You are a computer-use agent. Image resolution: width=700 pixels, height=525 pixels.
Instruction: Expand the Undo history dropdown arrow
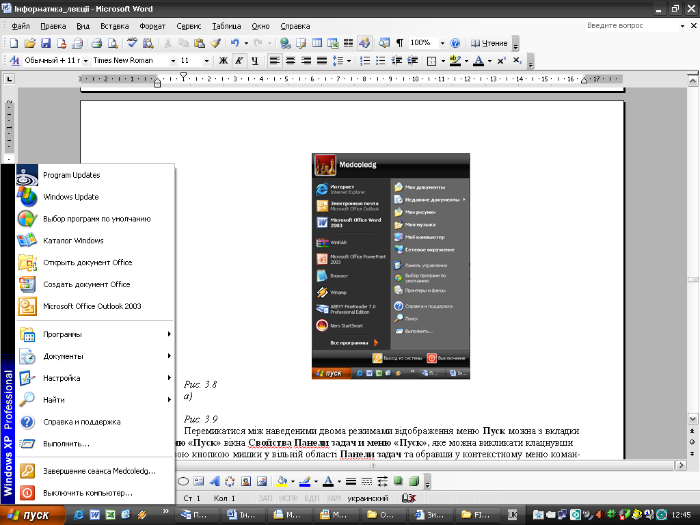coord(246,43)
